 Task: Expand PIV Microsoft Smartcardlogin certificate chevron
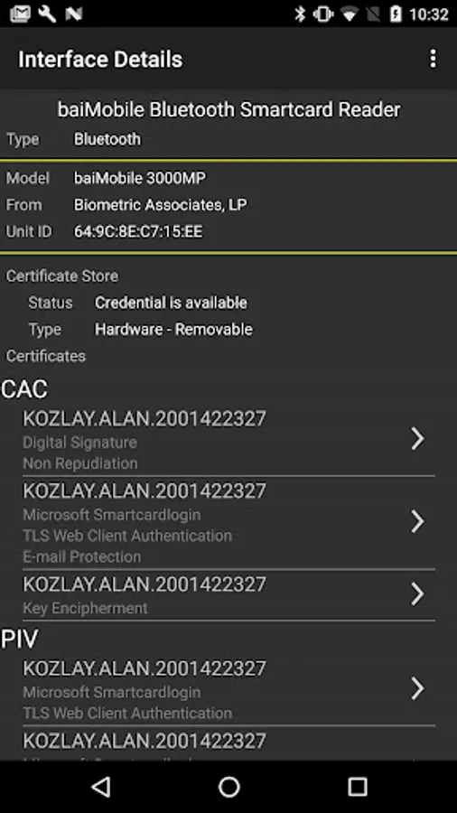click(x=417, y=688)
